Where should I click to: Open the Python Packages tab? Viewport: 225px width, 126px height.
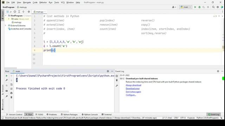click(69, 114)
